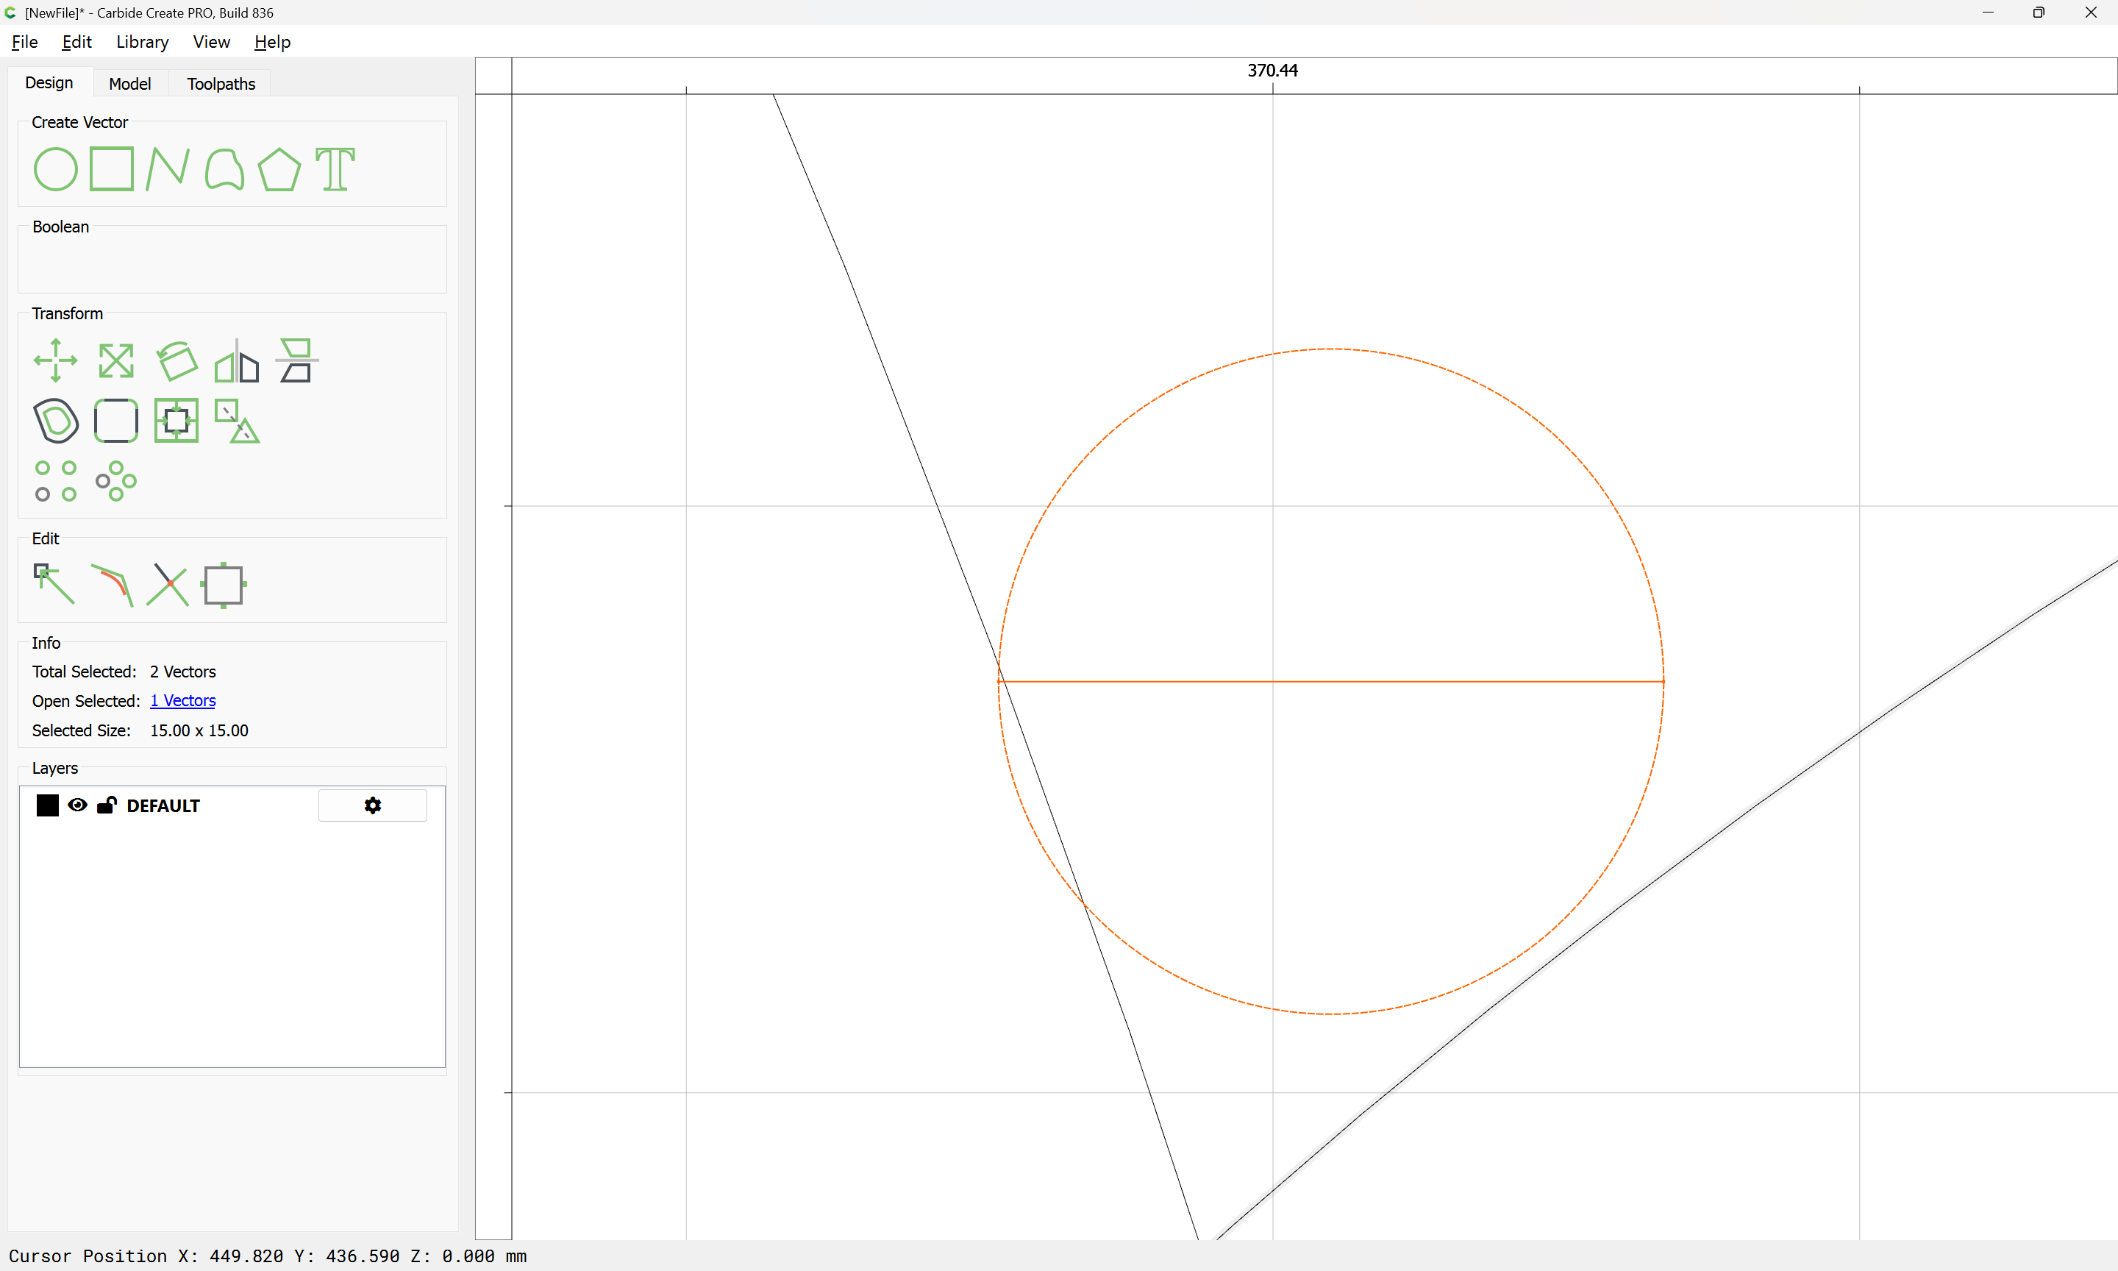This screenshot has height=1271, width=2118.
Task: Pick the Curve drawing tool
Action: click(x=224, y=168)
